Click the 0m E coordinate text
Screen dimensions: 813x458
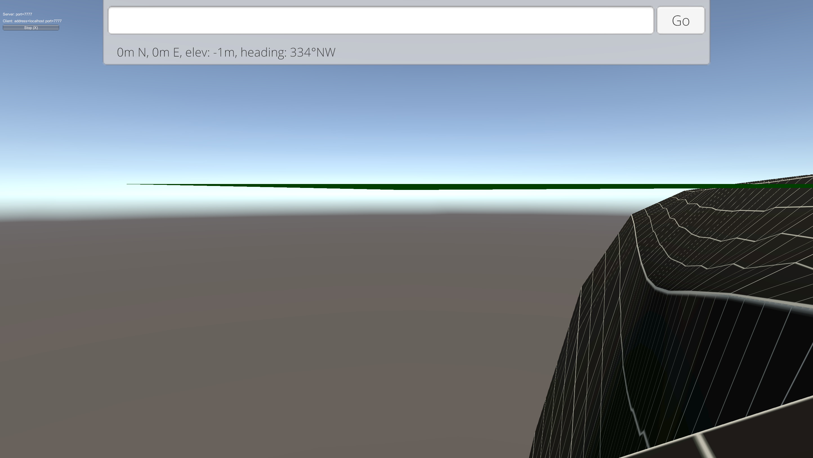166,52
